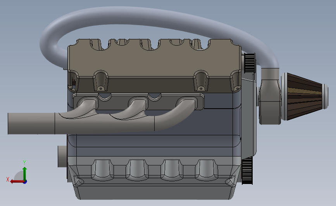This screenshot has width=336, height=206.
Task: Select the cylindrical stub on the block's left side
Action: (x=62, y=157)
